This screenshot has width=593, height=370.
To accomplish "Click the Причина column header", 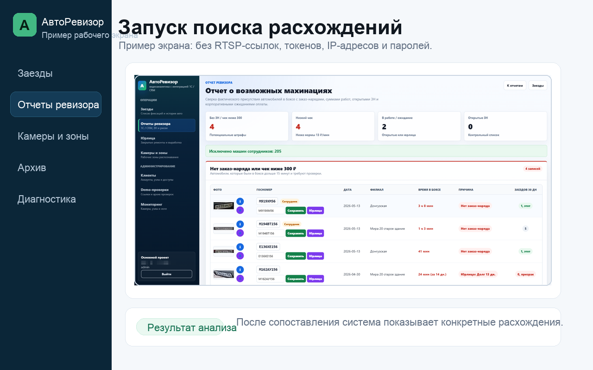I will [466, 190].
